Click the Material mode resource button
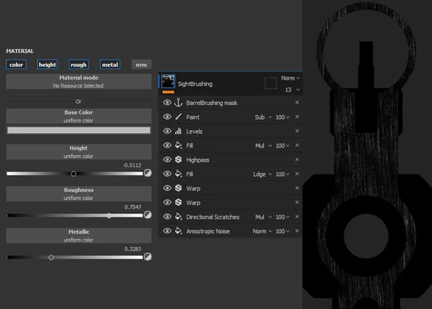The width and height of the screenshot is (432, 309). click(x=79, y=82)
